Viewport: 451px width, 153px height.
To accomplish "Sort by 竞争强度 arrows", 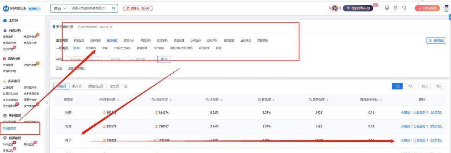I will point(327,100).
